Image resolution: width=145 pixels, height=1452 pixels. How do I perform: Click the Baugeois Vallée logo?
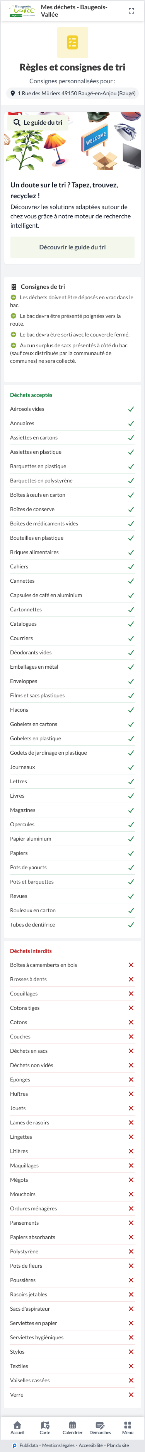coord(22,11)
